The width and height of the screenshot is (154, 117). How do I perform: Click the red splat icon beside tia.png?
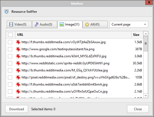pyautogui.click(x=18, y=49)
